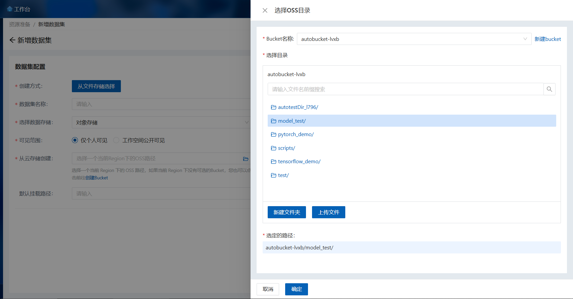Click the 确定 confirm button
The width and height of the screenshot is (573, 299).
tap(296, 289)
